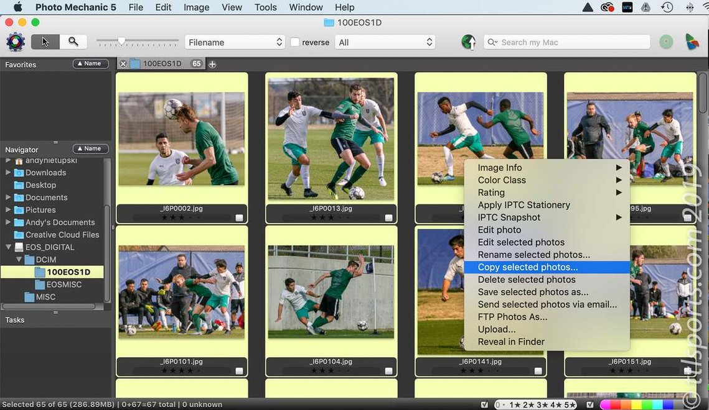Toggle the rating filter checkbox in the status bar
Screen dimensions: 709x410
(x=485, y=404)
